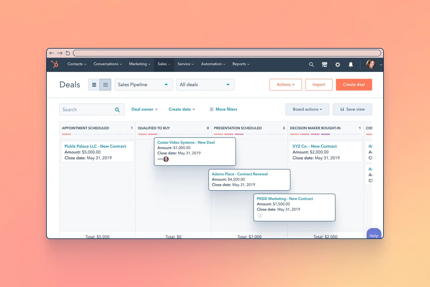
Task: Click the Create deal button
Action: pyautogui.click(x=354, y=85)
